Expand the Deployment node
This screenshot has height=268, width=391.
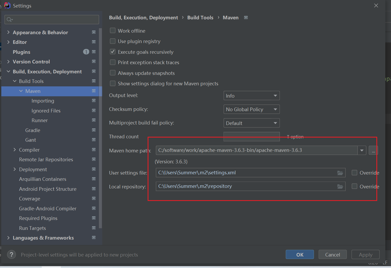[x=15, y=169]
